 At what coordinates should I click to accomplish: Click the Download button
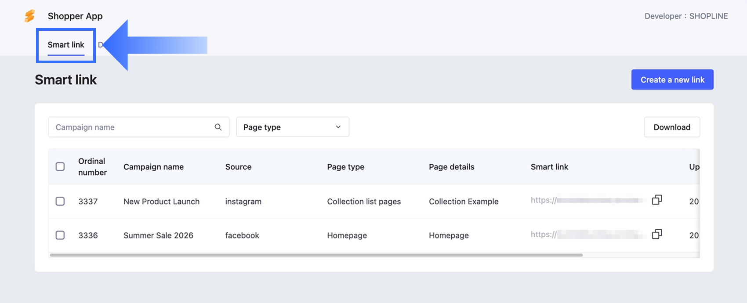tap(672, 127)
